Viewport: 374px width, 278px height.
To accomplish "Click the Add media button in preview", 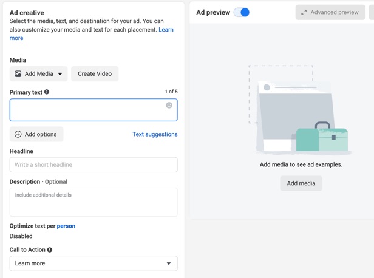I will (x=301, y=183).
